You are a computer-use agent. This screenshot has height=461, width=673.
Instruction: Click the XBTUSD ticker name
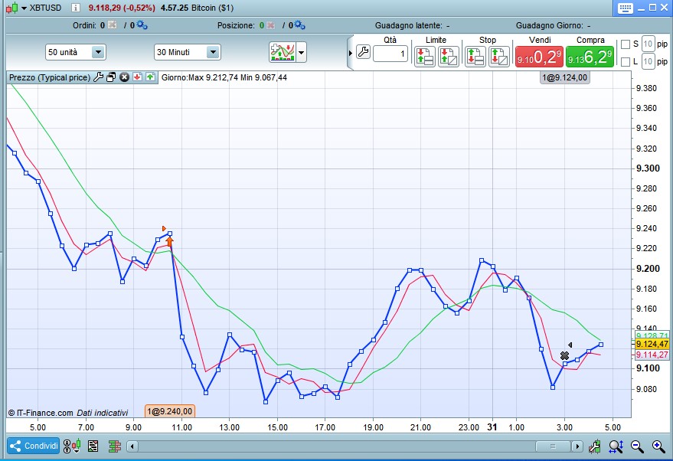[x=45, y=8]
